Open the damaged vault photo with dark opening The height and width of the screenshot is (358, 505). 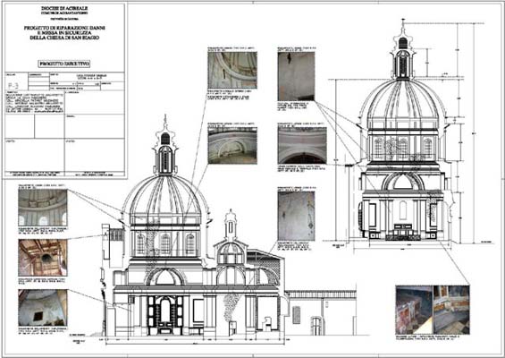click(x=43, y=307)
